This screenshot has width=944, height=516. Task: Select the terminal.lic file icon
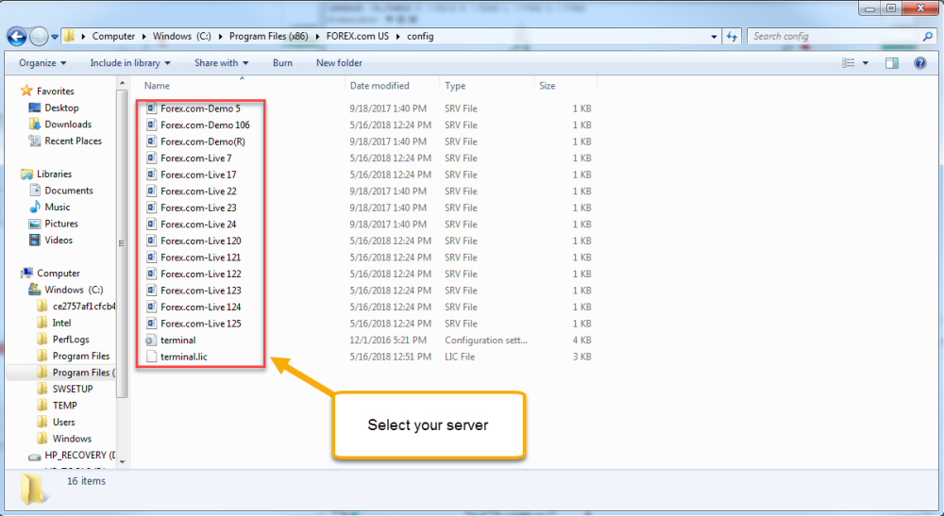[x=151, y=357]
